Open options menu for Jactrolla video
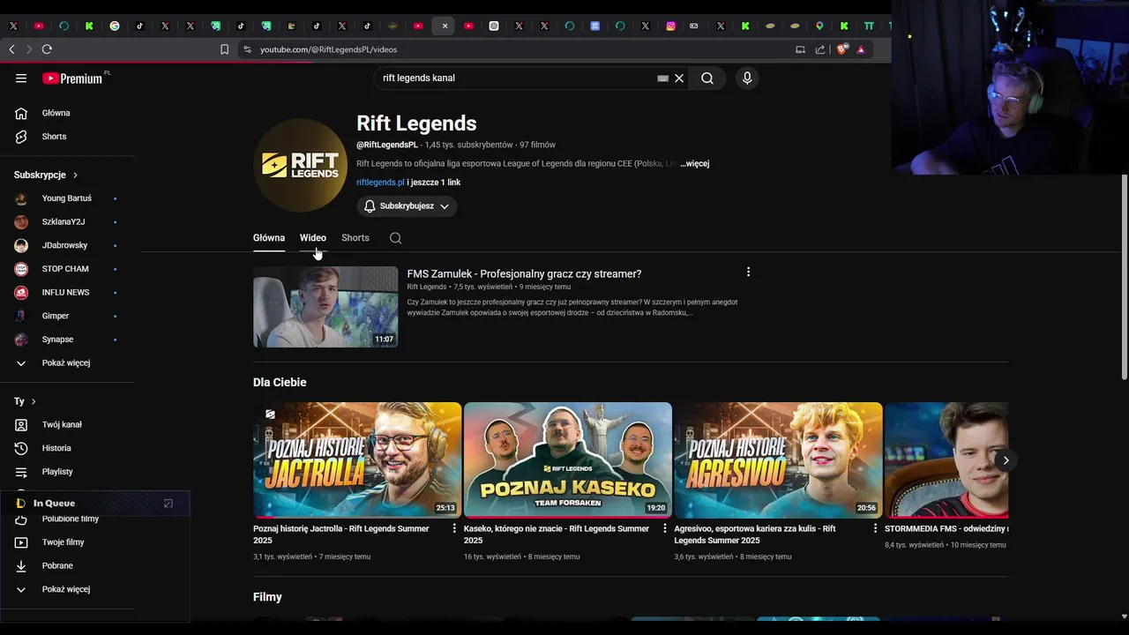1129x635 pixels. click(x=454, y=528)
